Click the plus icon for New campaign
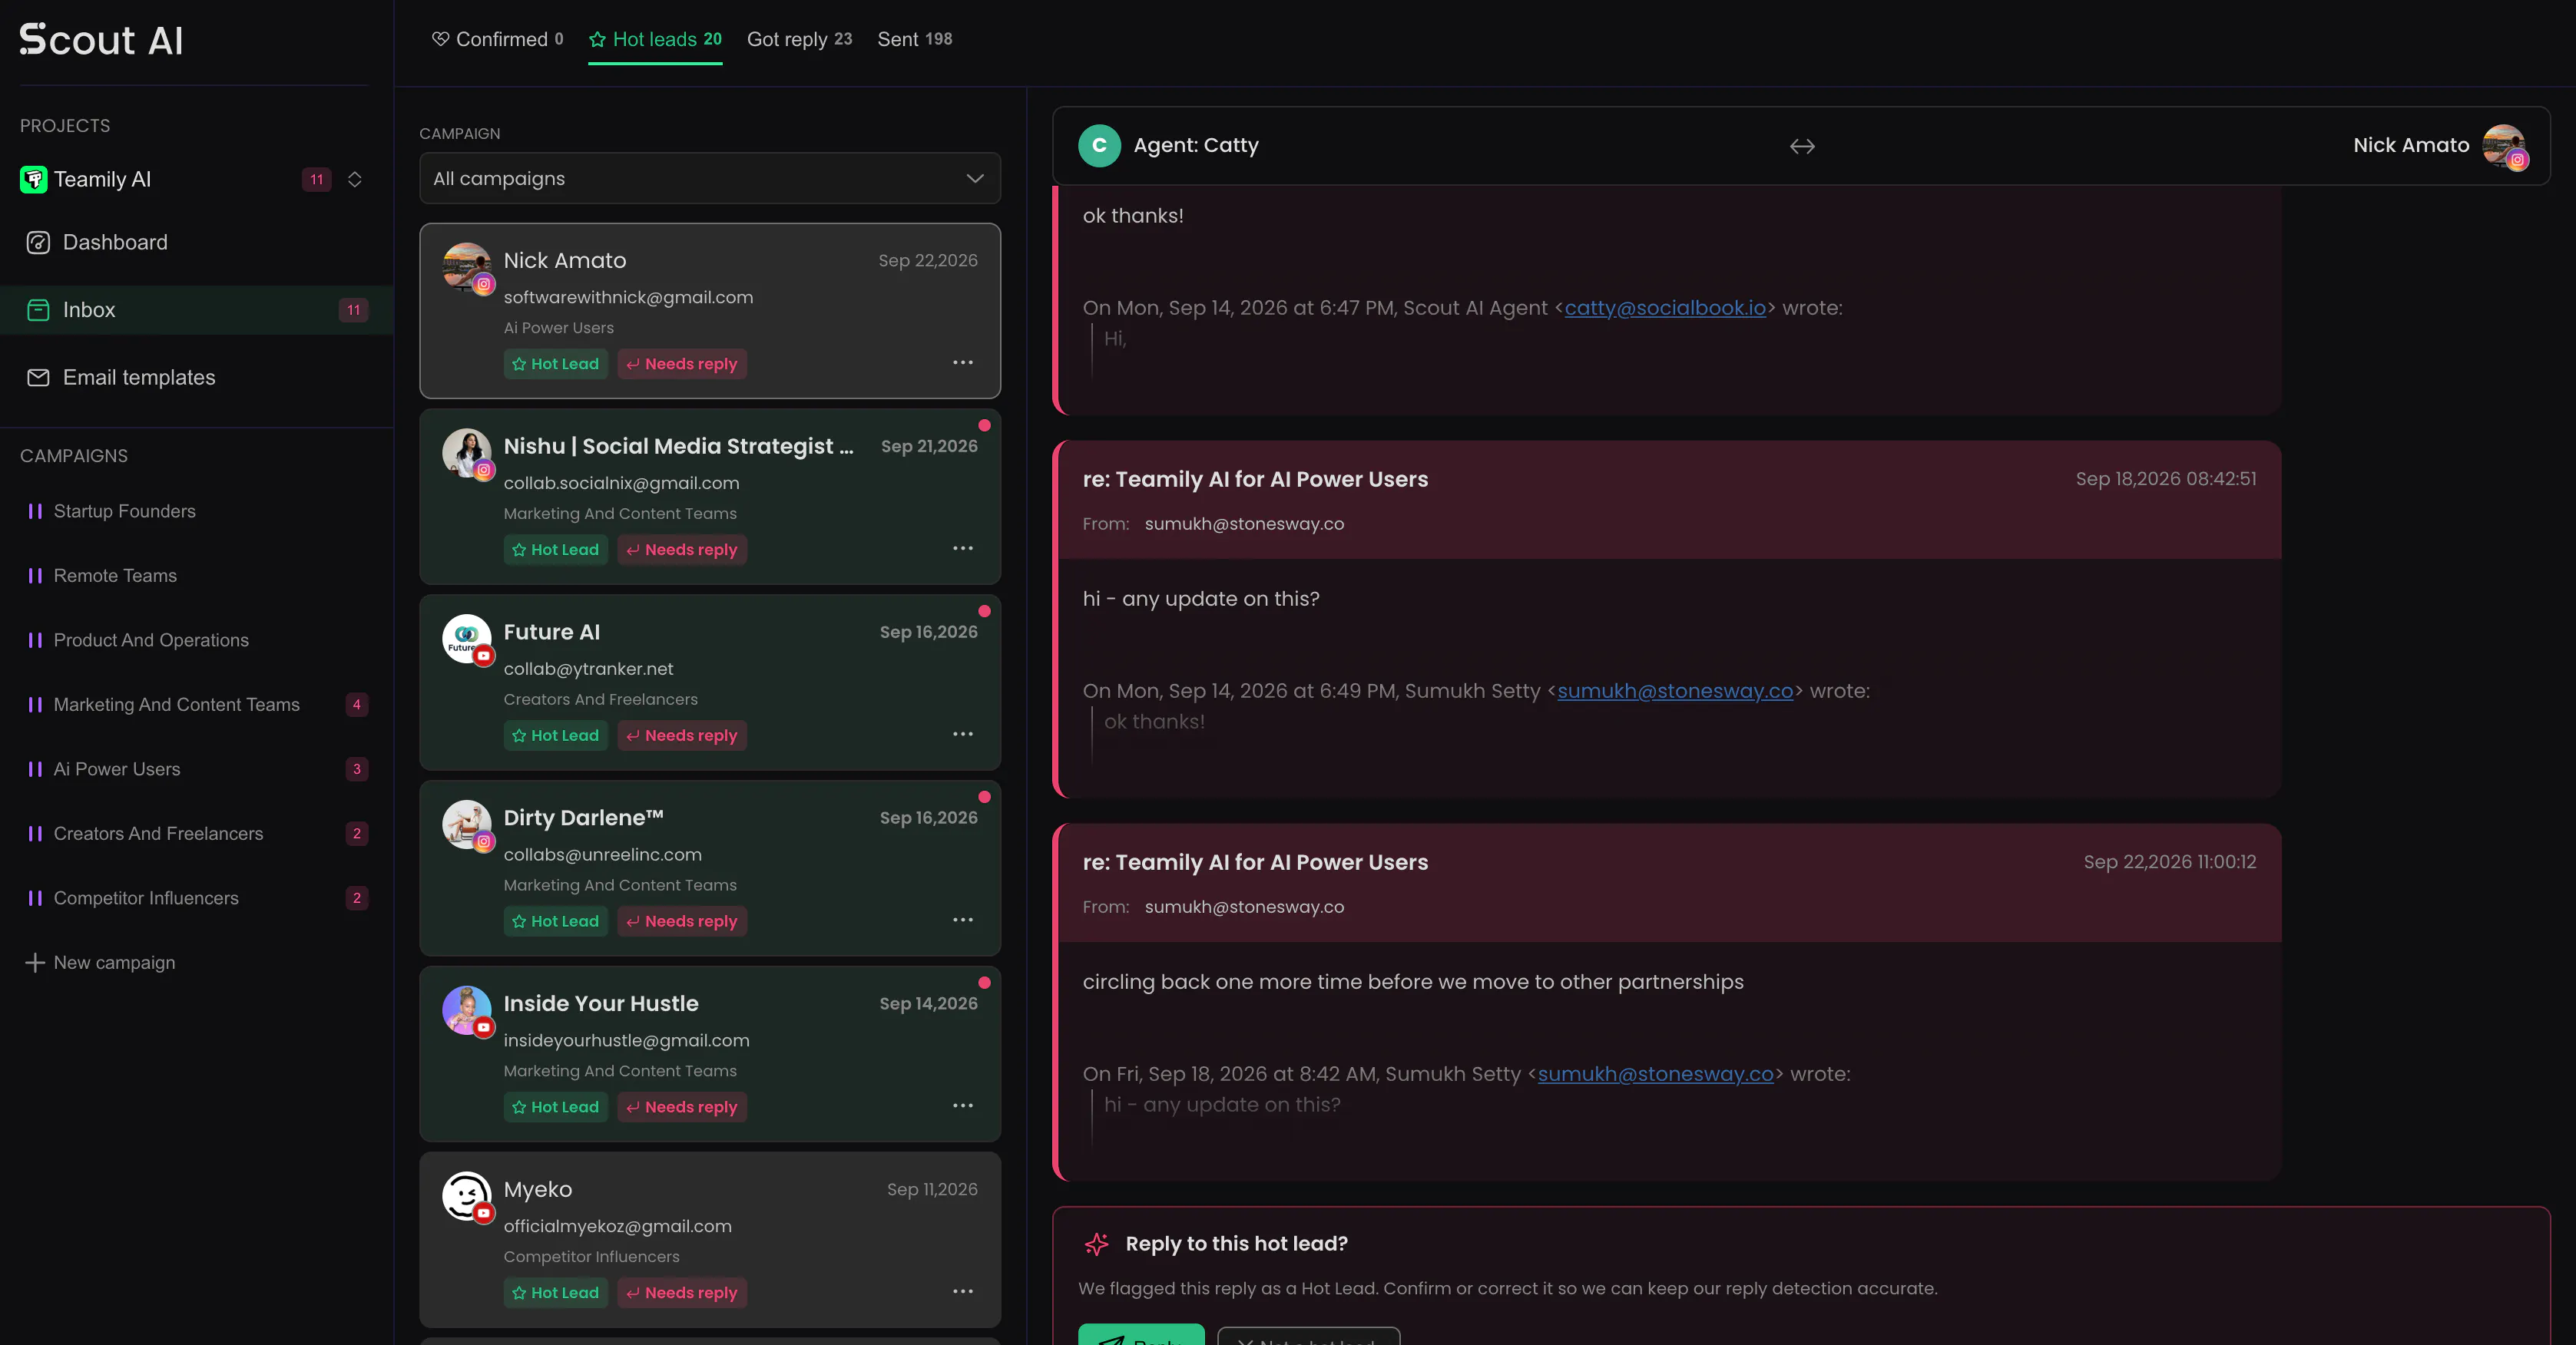The image size is (2576, 1345). tap(35, 962)
